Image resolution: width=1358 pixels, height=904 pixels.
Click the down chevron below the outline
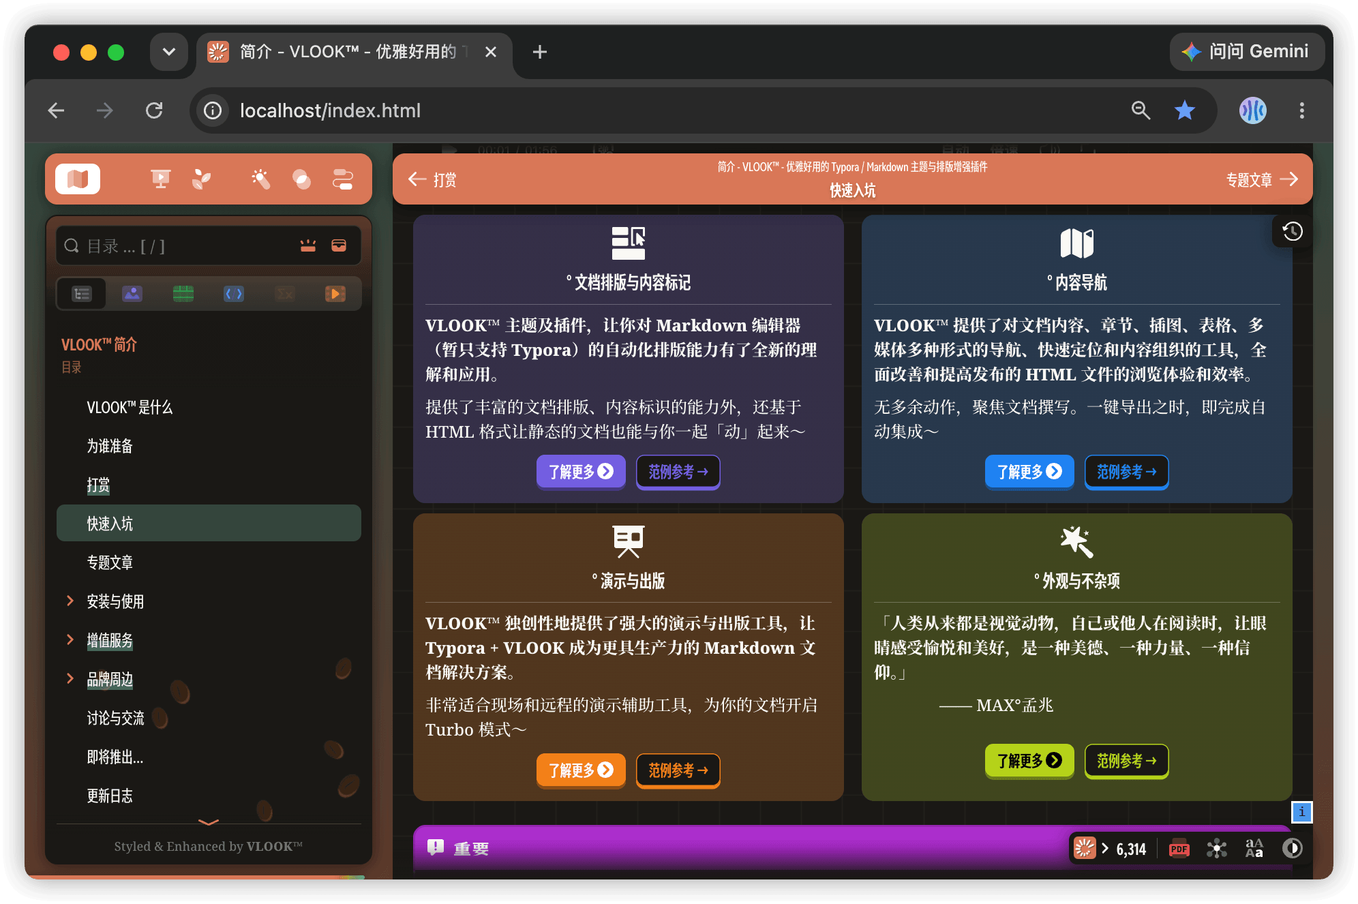[x=209, y=822]
